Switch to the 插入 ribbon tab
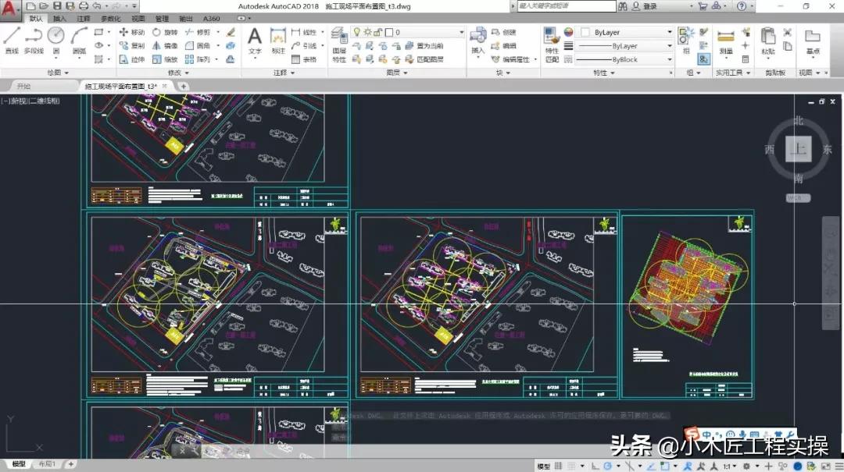This screenshot has height=472, width=844. point(60,18)
